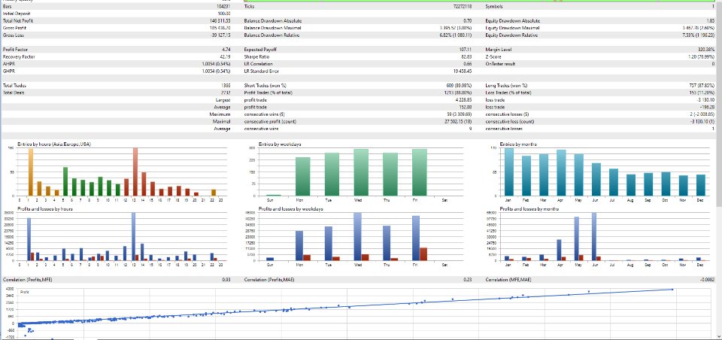Click the Profit Factor row label
This screenshot has height=340, width=722.
pos(14,50)
